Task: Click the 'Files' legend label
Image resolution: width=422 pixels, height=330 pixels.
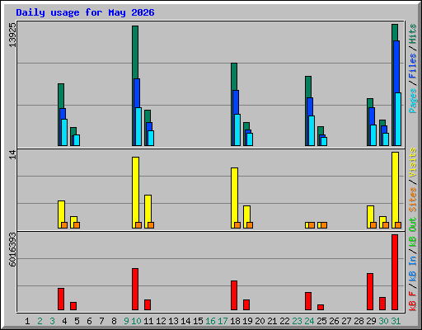Action: click(413, 66)
